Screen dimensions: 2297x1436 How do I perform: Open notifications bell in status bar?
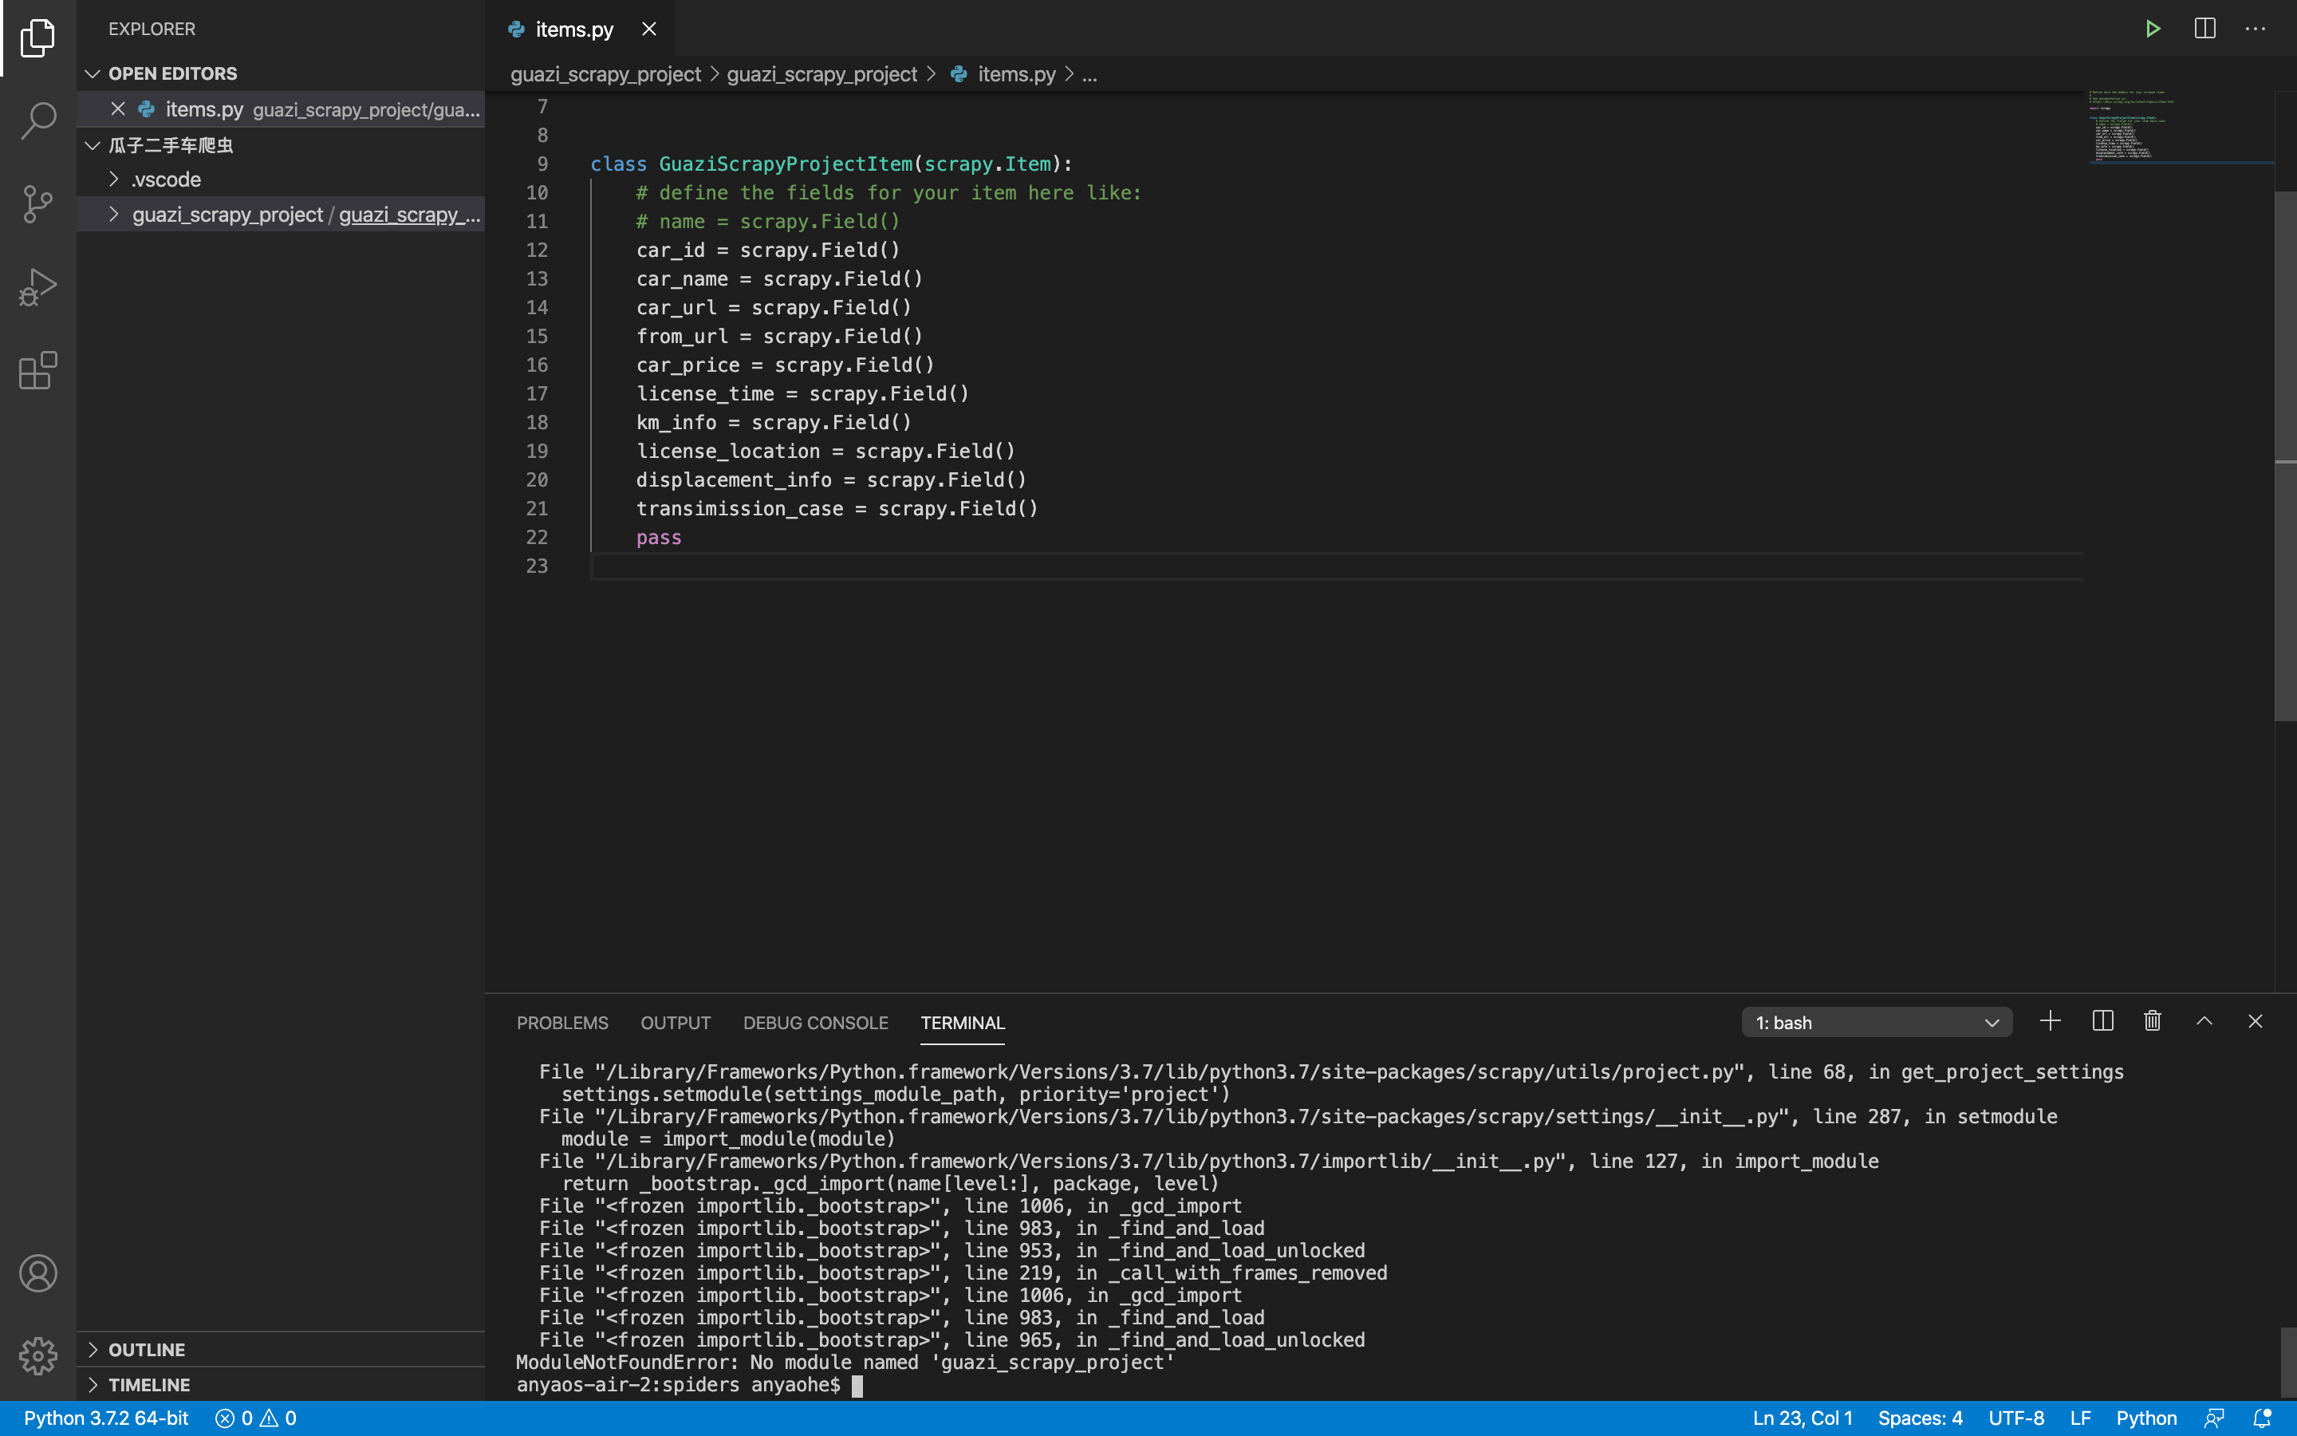[2263, 1418]
